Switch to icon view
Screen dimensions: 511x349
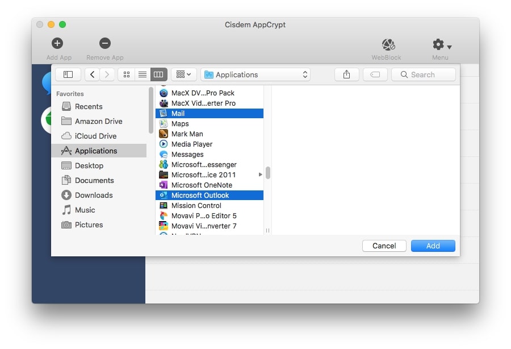[127, 74]
